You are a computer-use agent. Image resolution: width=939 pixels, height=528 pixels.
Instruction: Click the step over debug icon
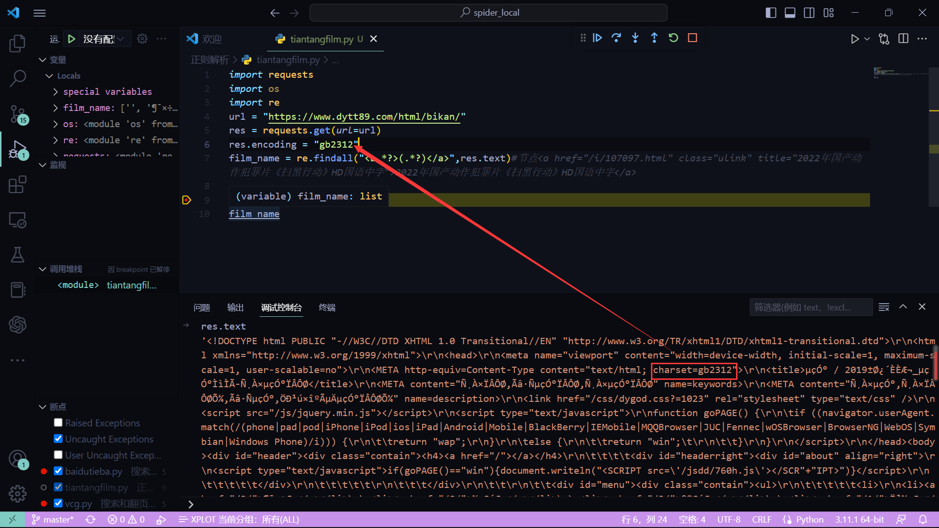coord(617,37)
